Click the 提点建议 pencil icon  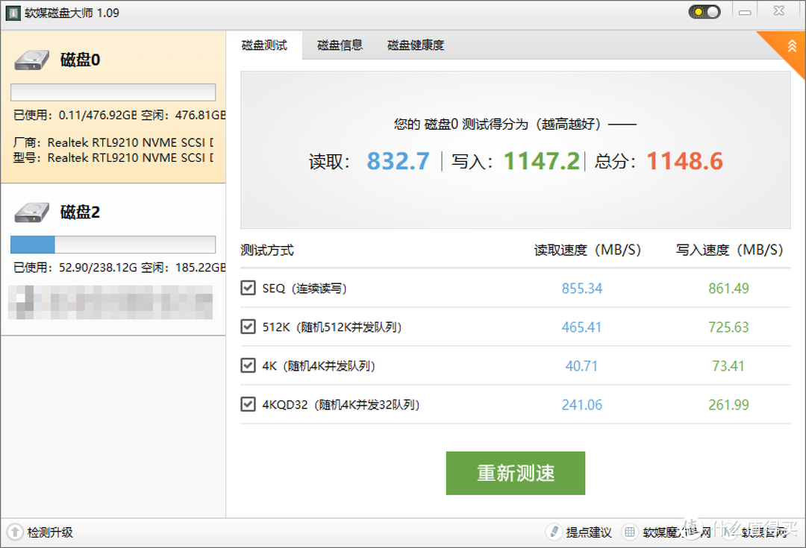tap(554, 532)
